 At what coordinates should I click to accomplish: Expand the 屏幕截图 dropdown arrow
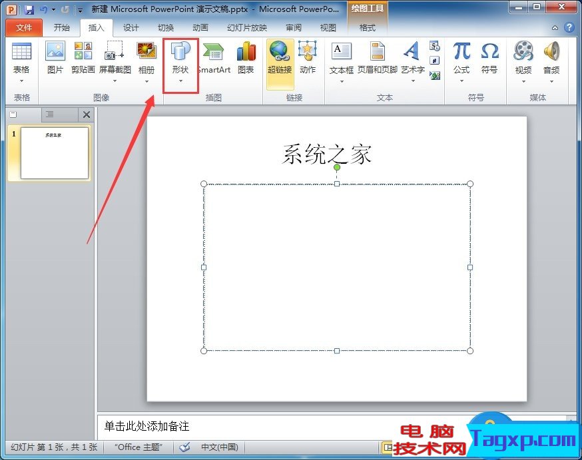(115, 81)
